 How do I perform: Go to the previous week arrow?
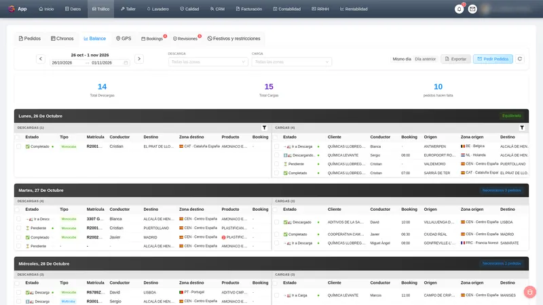(41, 59)
